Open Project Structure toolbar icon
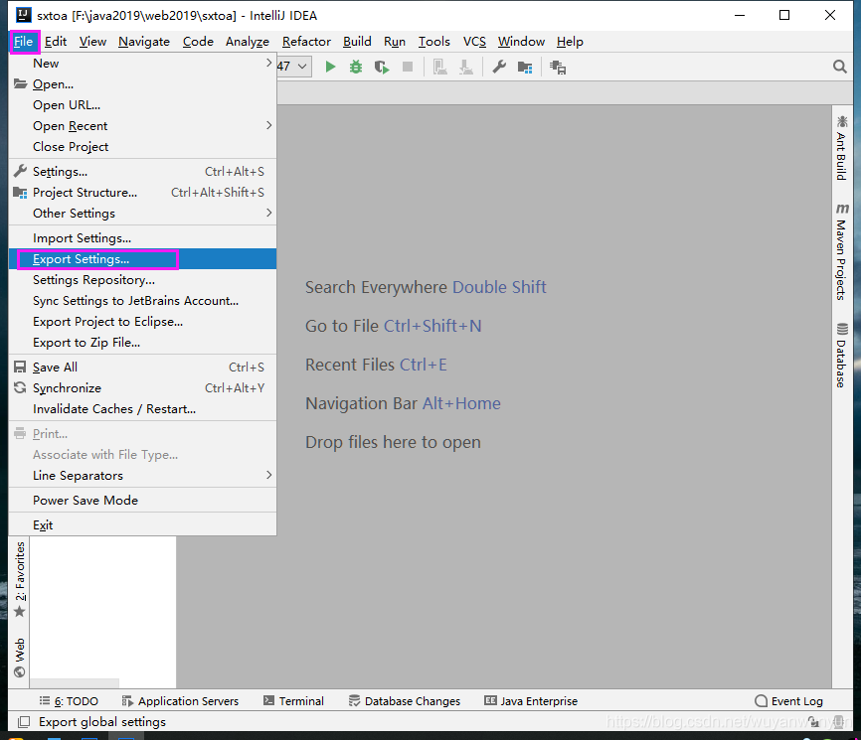Viewport: 861px width, 740px height. 525,67
